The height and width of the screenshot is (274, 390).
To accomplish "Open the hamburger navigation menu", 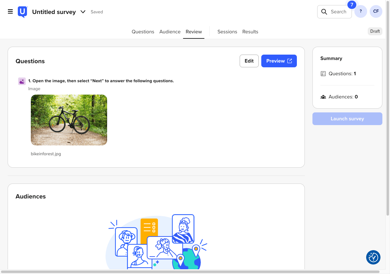I will (10, 11).
